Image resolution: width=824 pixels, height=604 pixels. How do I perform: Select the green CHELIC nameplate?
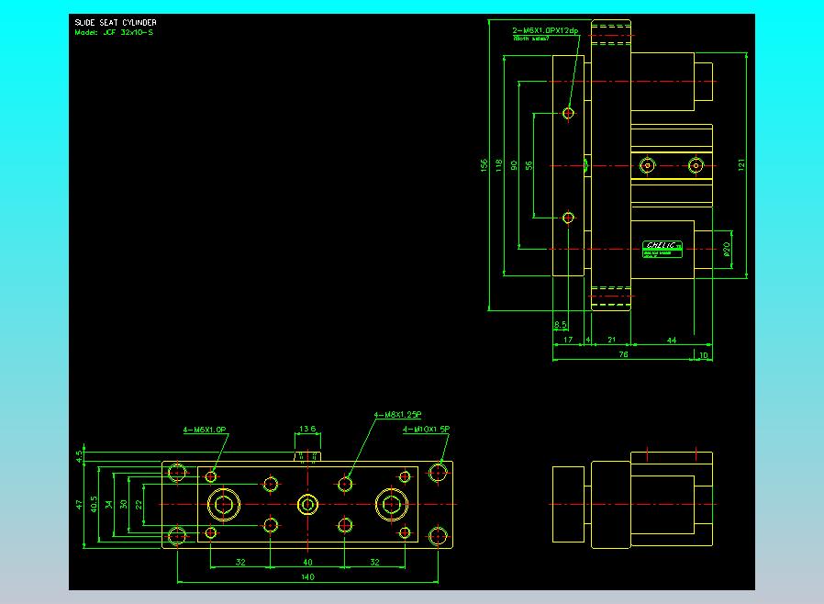[662, 248]
